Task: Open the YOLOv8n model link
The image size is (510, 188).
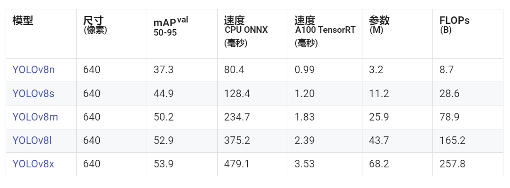Action: pyautogui.click(x=33, y=70)
